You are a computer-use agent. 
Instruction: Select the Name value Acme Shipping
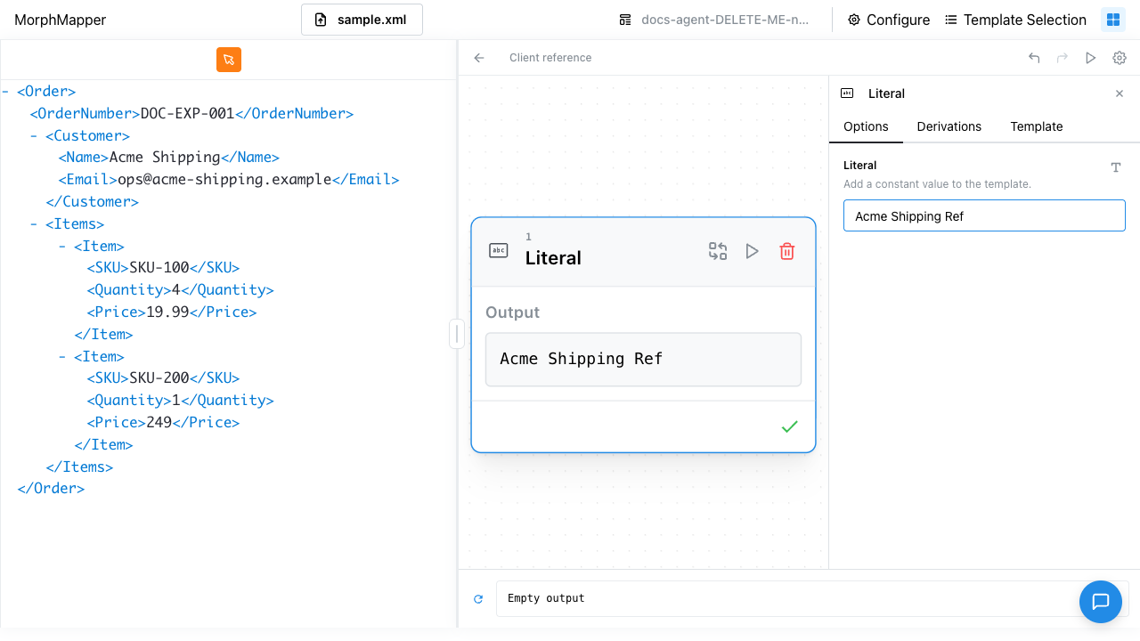click(165, 157)
